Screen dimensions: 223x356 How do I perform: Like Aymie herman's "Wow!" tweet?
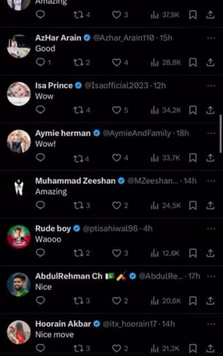[x=120, y=157]
